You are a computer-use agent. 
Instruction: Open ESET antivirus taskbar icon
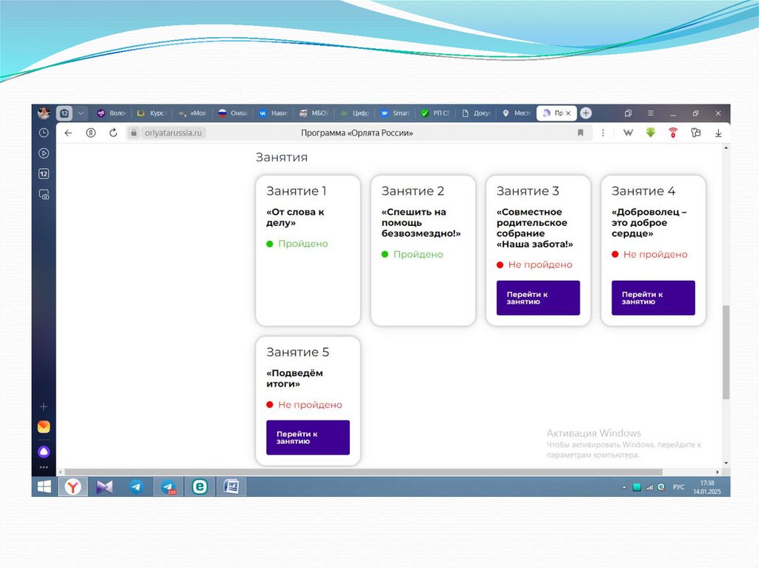[199, 487]
